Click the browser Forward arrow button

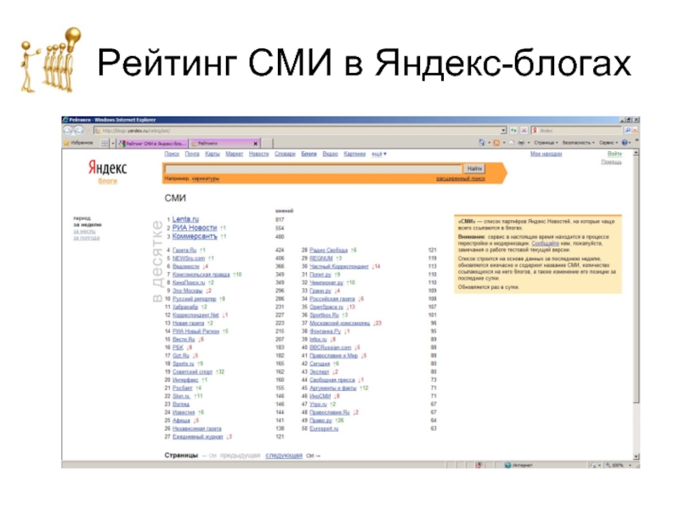pos(78,130)
